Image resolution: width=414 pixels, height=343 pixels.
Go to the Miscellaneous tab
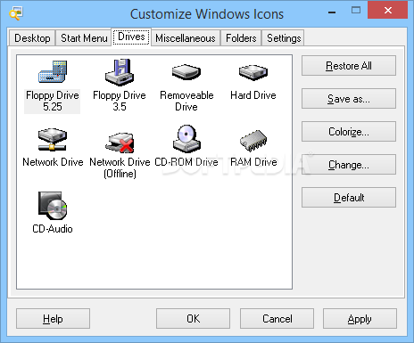point(186,38)
